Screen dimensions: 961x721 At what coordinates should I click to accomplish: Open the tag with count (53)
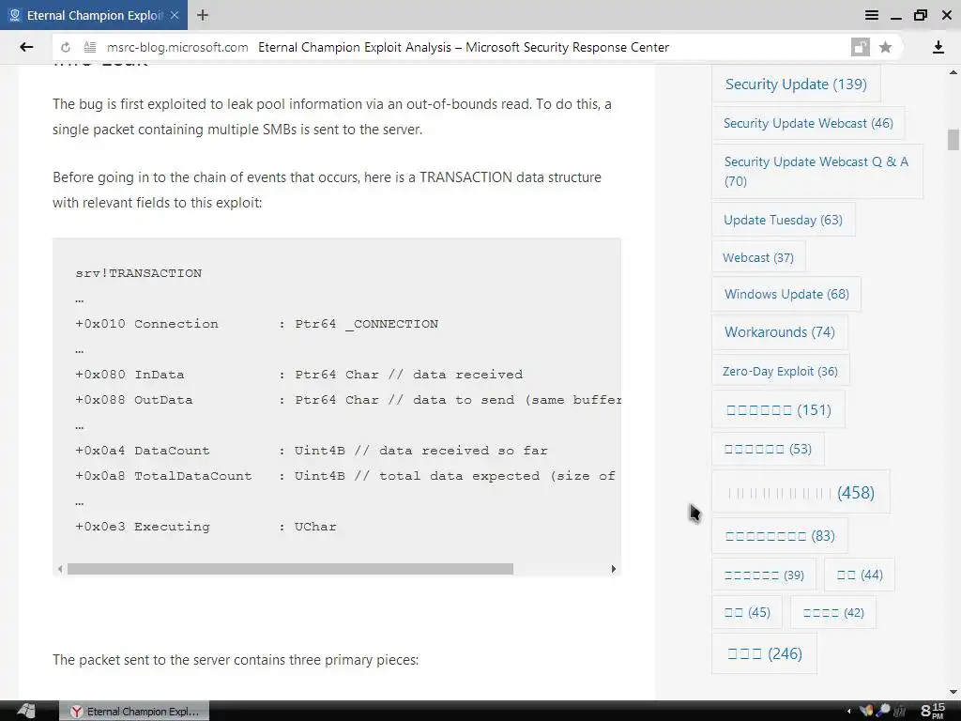pyautogui.click(x=768, y=449)
